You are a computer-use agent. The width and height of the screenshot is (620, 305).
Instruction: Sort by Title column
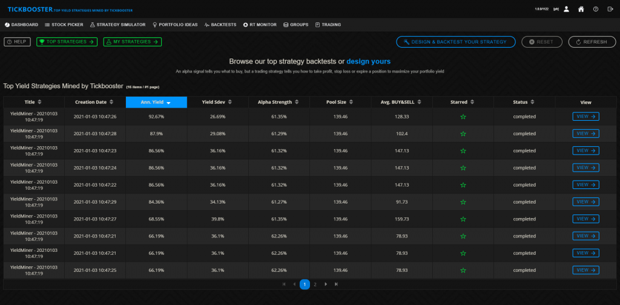click(34, 102)
